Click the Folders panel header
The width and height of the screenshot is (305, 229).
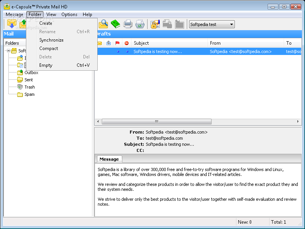click(12, 43)
